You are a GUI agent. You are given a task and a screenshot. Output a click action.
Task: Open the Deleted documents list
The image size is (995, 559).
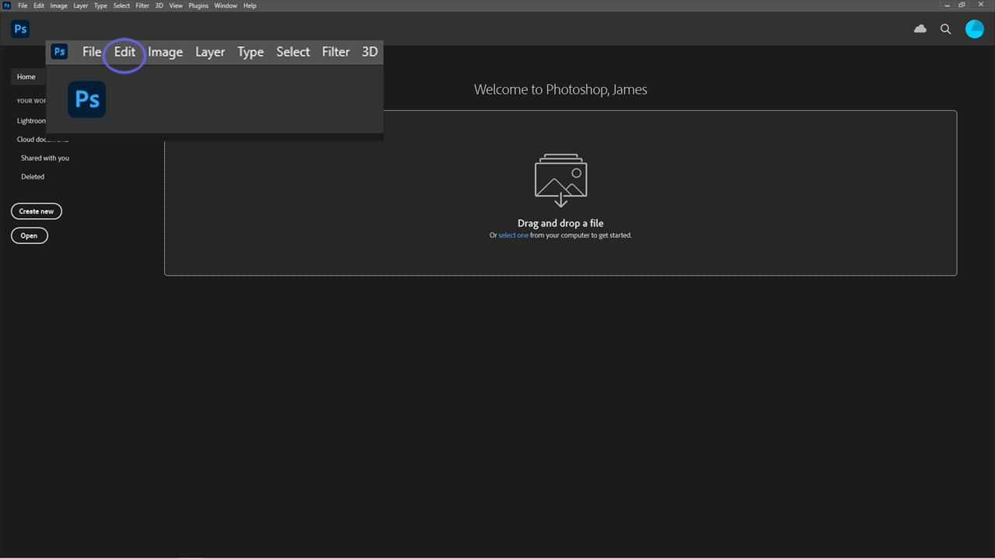pyautogui.click(x=33, y=176)
